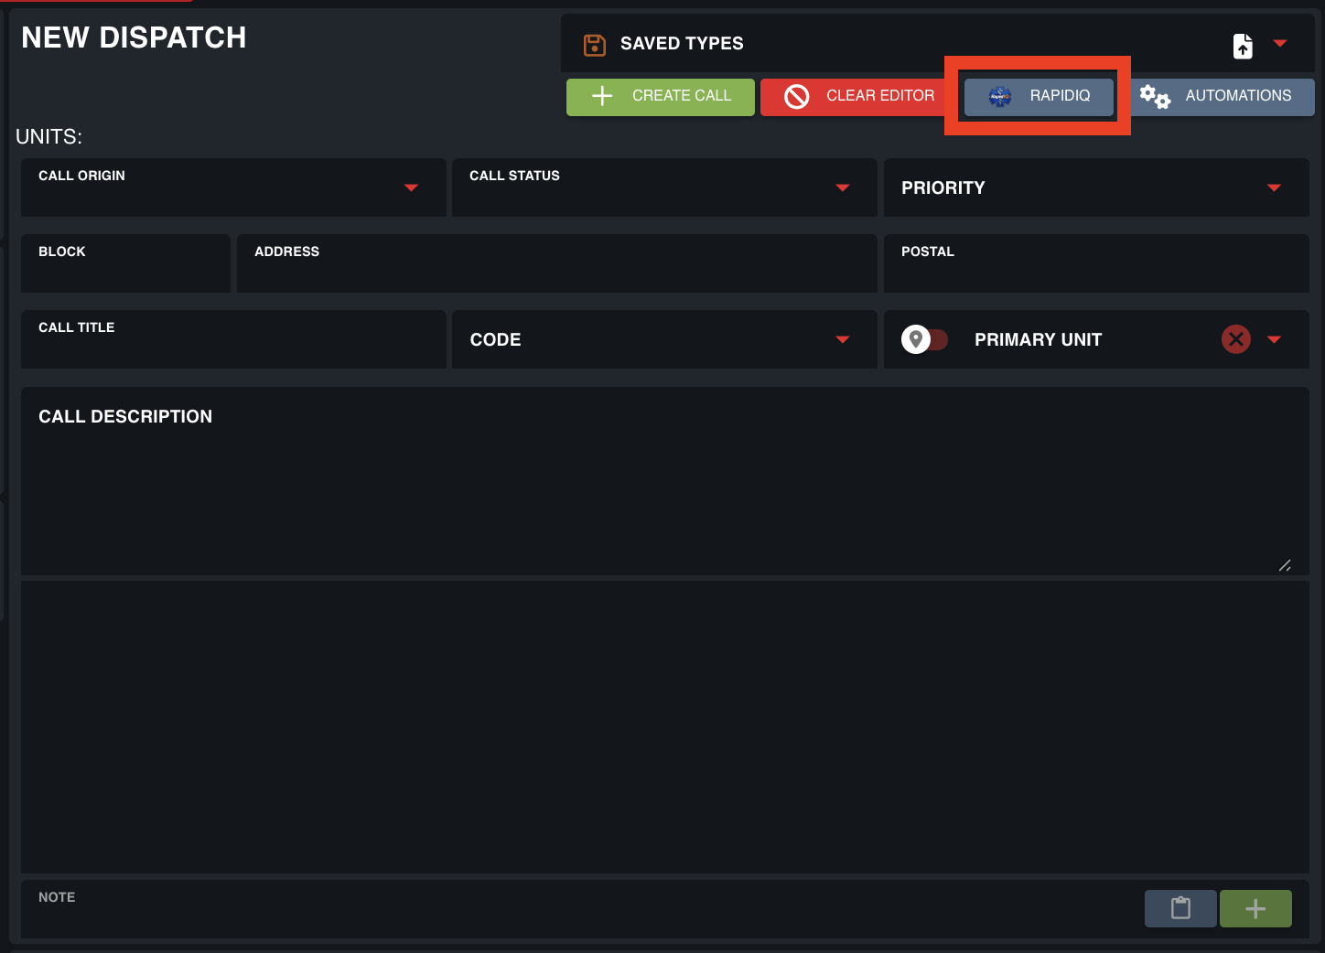1325x953 pixels.
Task: Click the clipboard paste icon beside Note
Action: point(1180,908)
